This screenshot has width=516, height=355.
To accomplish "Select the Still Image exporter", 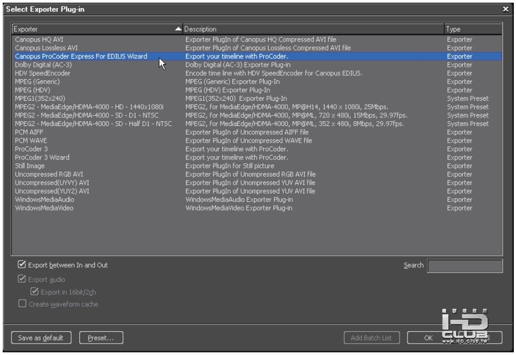I will 257,166.
